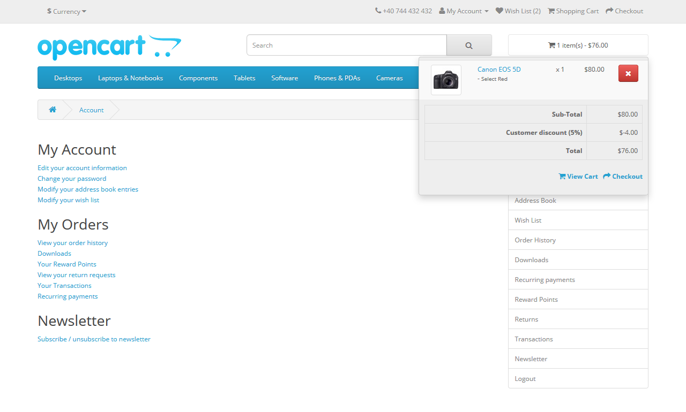The height and width of the screenshot is (412, 686).
Task: Click the home icon in breadcrumb
Action: (x=53, y=110)
